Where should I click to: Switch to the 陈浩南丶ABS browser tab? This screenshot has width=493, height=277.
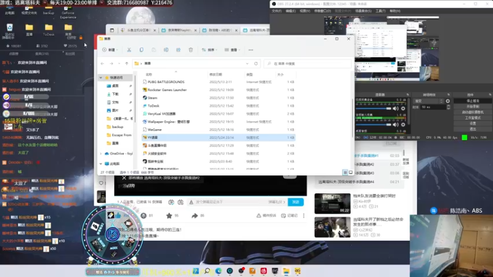tap(220, 30)
